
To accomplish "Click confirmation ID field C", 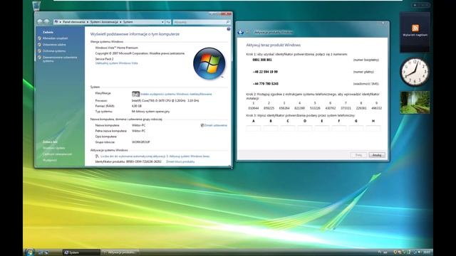I will (x=288, y=128).
